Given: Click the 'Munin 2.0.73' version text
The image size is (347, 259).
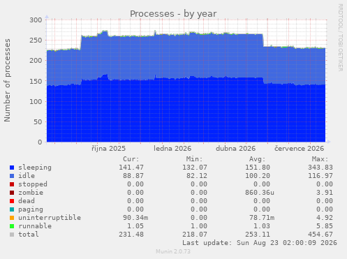Looking at the screenshot, I should coord(173,251).
